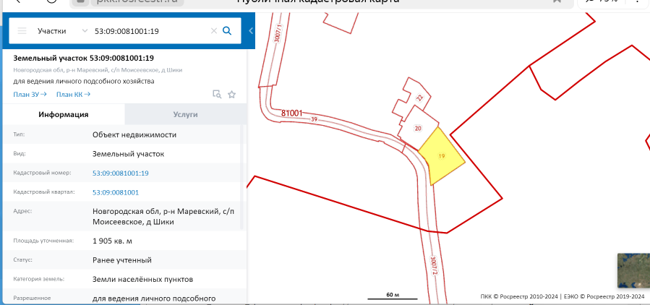
Task: Click the find-on-map document icon
Action: [x=216, y=94]
